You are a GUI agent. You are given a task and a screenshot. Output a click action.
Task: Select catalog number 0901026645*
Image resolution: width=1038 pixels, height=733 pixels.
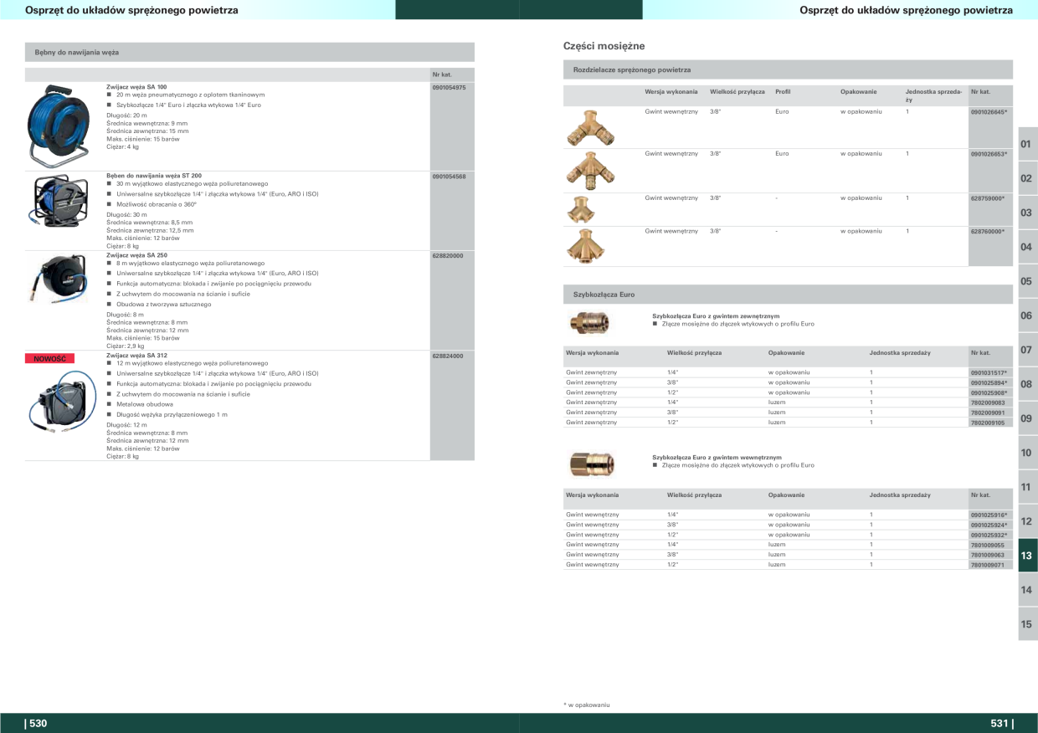pyautogui.click(x=989, y=111)
